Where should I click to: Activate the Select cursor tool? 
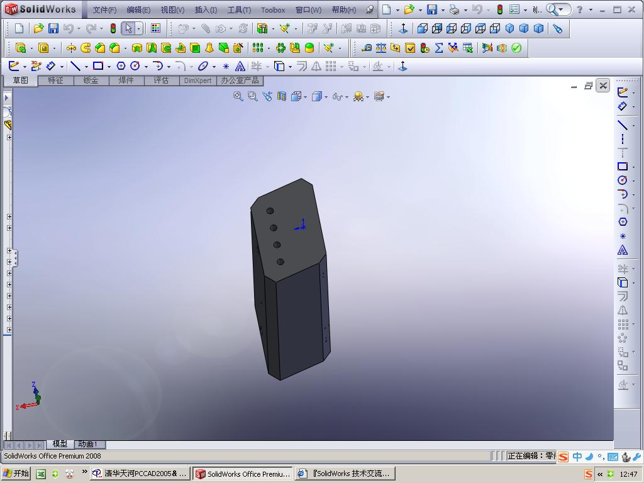point(128,28)
